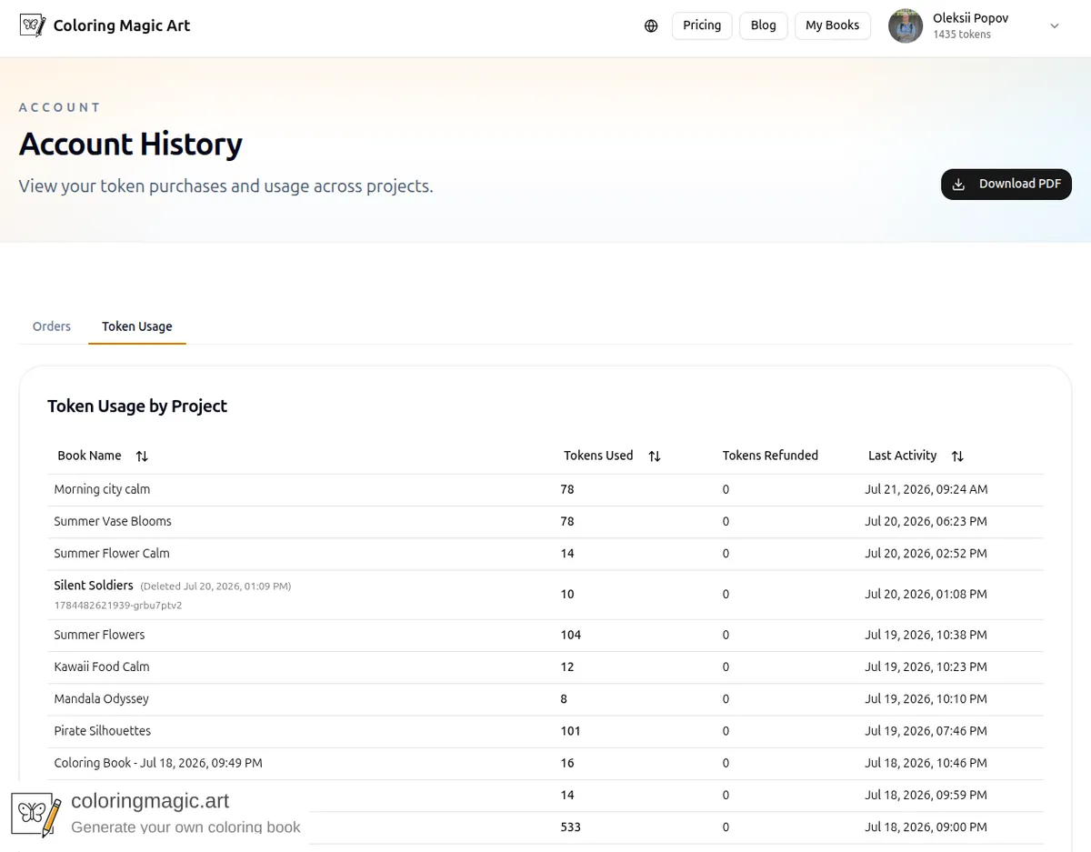This screenshot has height=852, width=1091.
Task: Click the Book Name column header
Action: coord(89,456)
